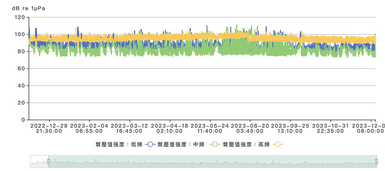385x171 pixels.
Task: Click the 2023-05-24 11:40:00 x-axis label
Action: click(x=210, y=128)
